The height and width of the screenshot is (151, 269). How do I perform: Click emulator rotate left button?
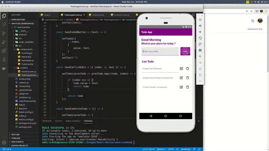coord(200,38)
